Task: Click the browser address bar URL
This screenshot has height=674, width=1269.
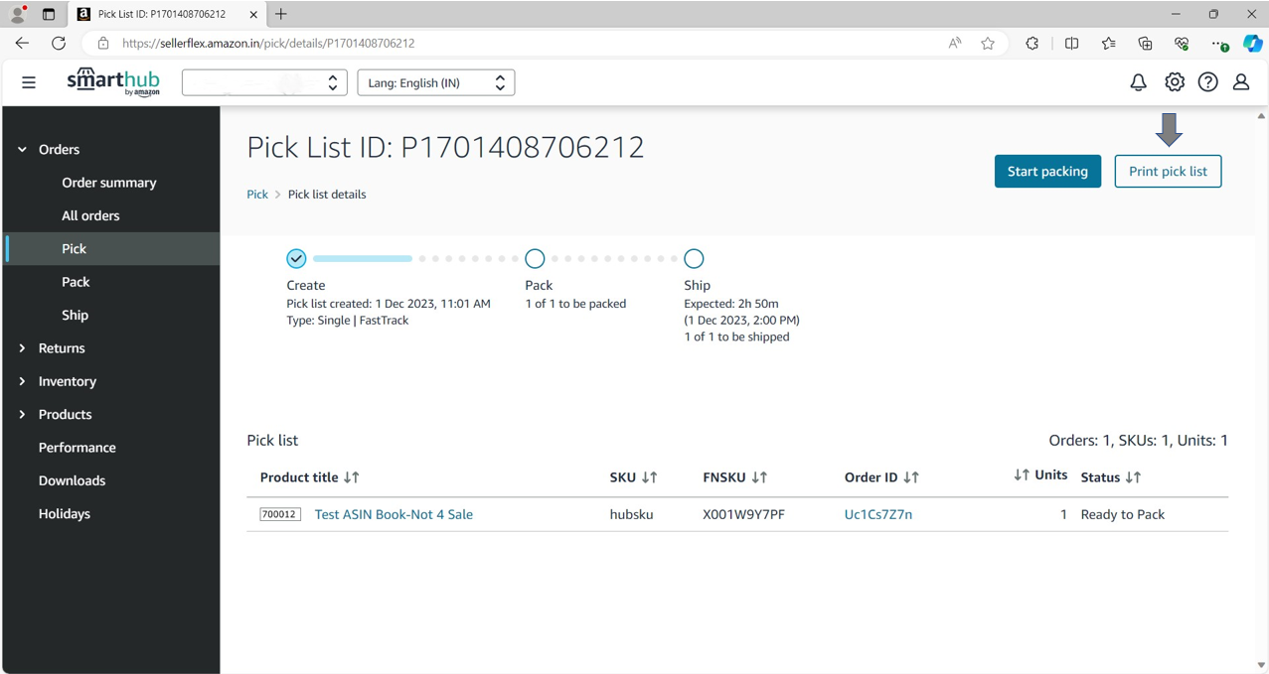Action: (268, 44)
